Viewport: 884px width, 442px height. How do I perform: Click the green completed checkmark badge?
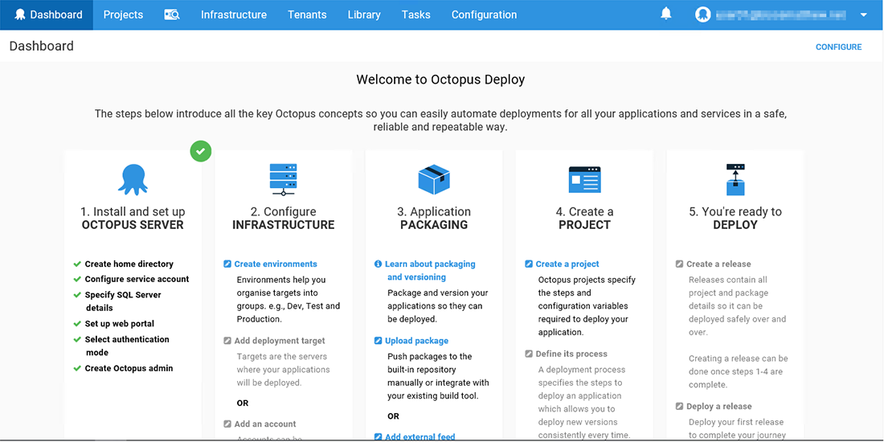click(201, 150)
